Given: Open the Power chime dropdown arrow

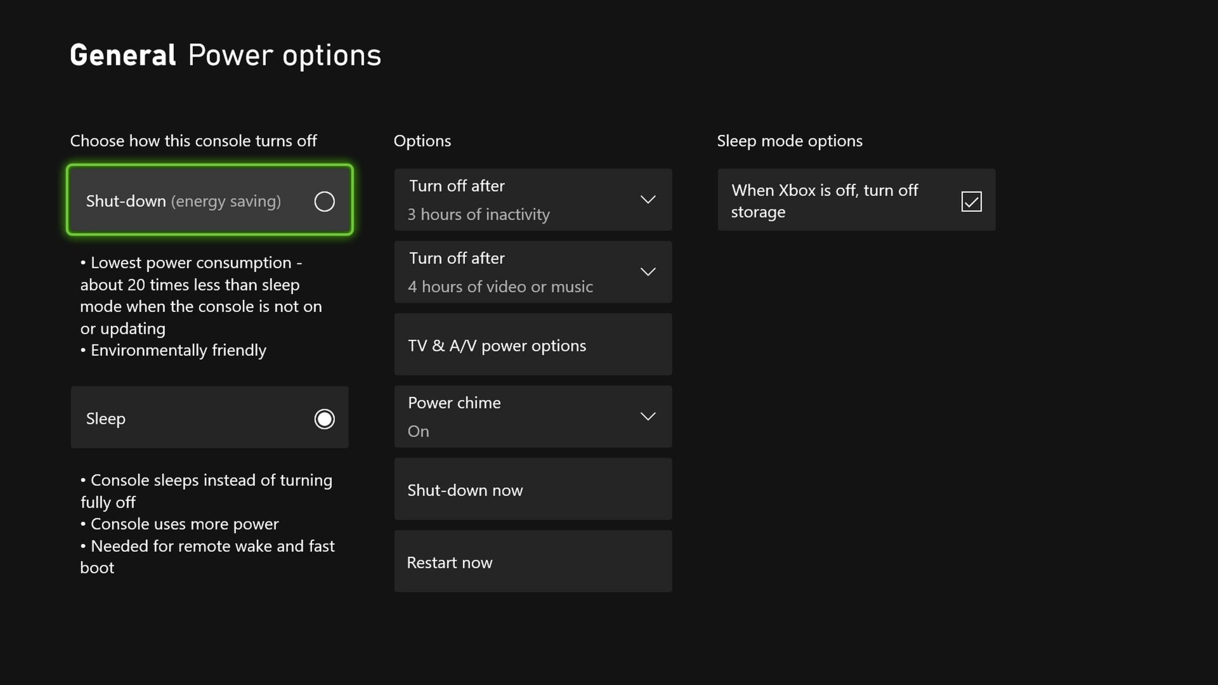Looking at the screenshot, I should pyautogui.click(x=648, y=417).
